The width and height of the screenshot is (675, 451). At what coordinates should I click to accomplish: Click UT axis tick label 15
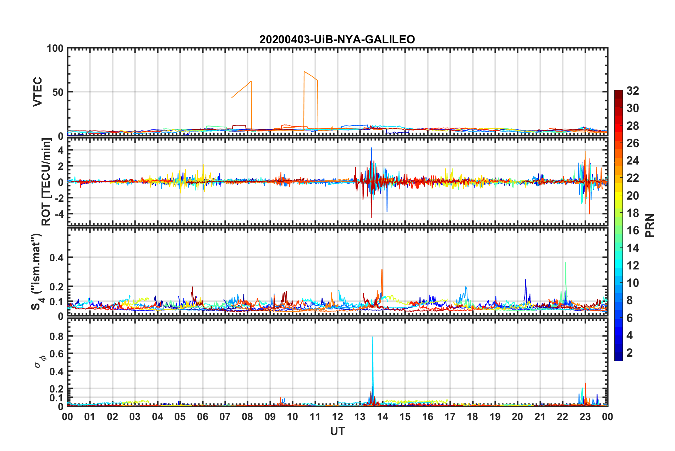[405, 417]
